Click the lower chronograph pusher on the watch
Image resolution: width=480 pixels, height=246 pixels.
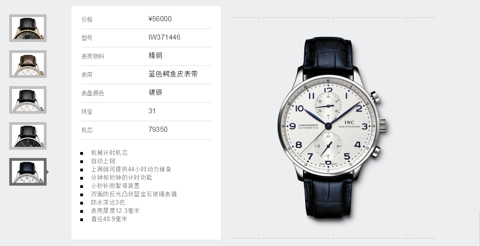[x=375, y=152]
